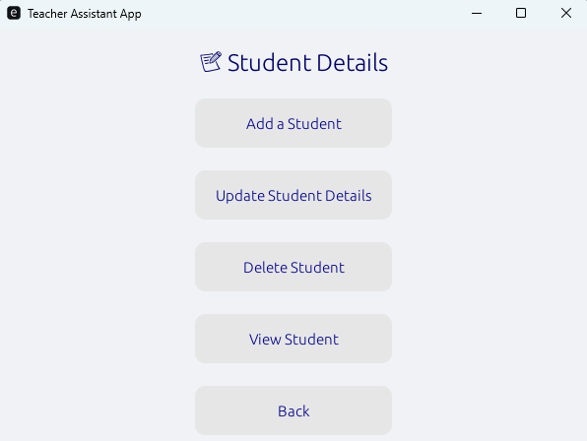This screenshot has height=441, width=587.
Task: Open the Add a Student form
Action: click(293, 123)
